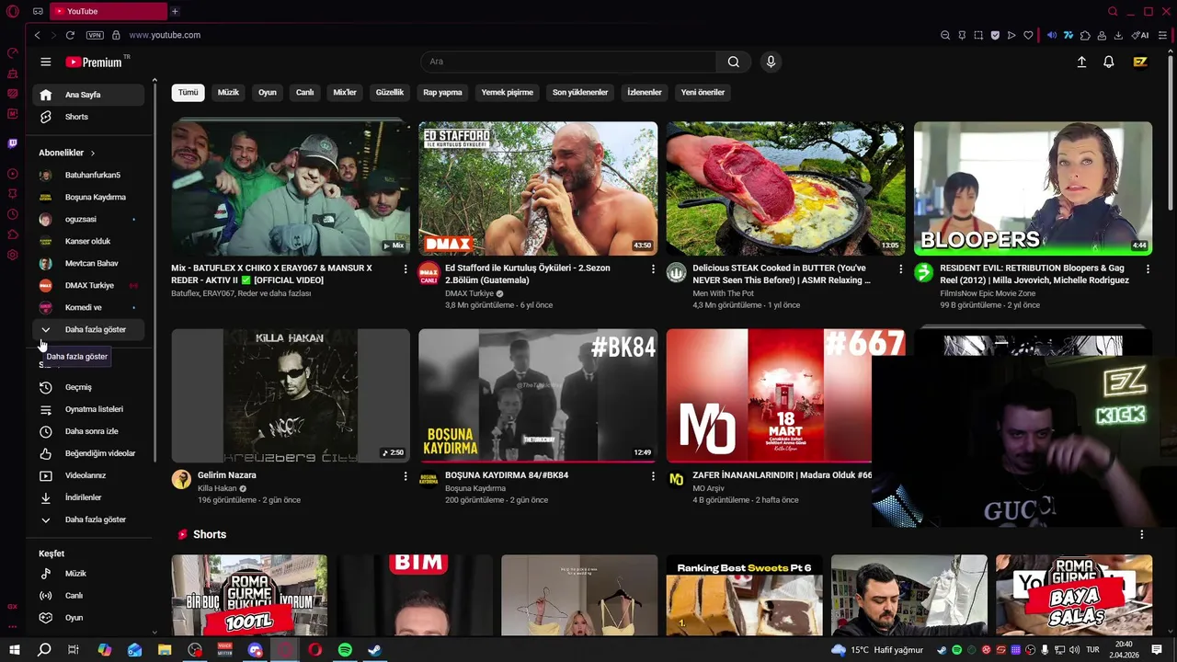Open Opera GX Control speedometer icon
Viewport: 1177px width, 662px height.
13,52
